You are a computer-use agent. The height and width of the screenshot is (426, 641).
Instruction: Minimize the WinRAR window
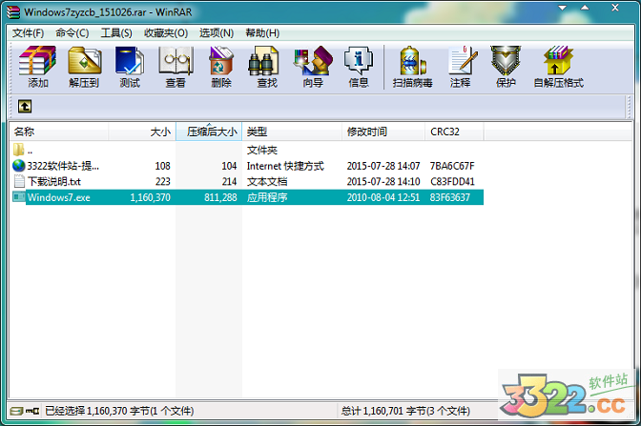click(563, 8)
